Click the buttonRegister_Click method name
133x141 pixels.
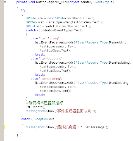pyautogui.click(x=52, y=2)
